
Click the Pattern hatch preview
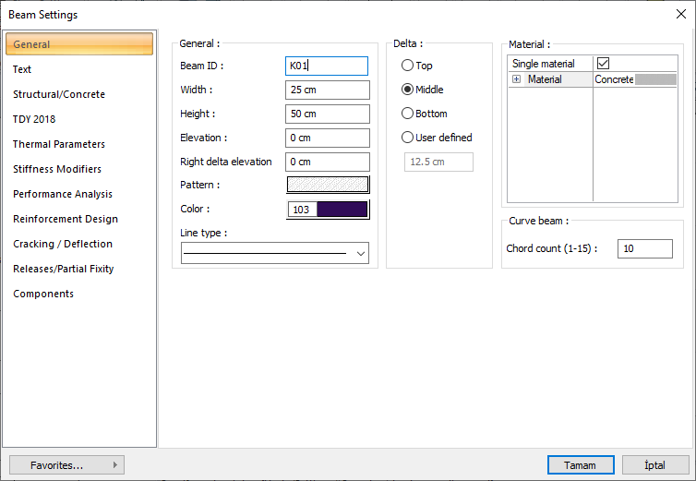pyautogui.click(x=328, y=185)
